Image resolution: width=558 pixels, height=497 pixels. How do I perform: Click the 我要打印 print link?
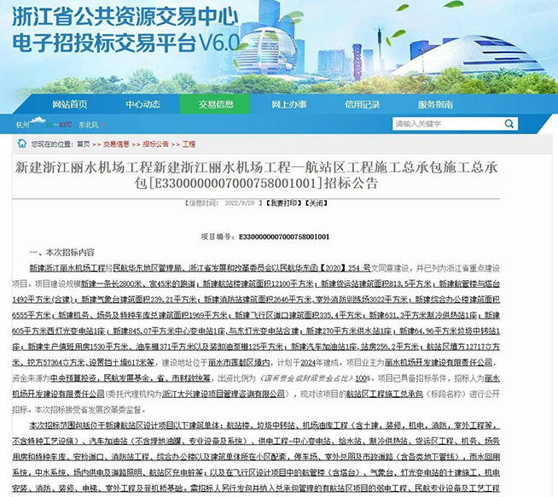(x=283, y=203)
